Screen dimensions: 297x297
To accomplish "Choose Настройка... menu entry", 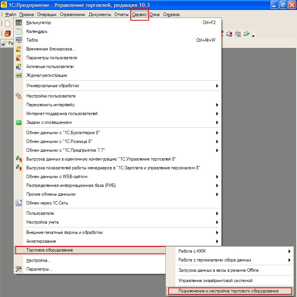I will point(90,260).
